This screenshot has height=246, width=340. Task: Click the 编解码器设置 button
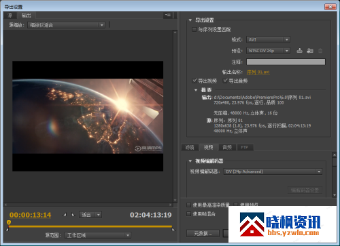(305, 190)
